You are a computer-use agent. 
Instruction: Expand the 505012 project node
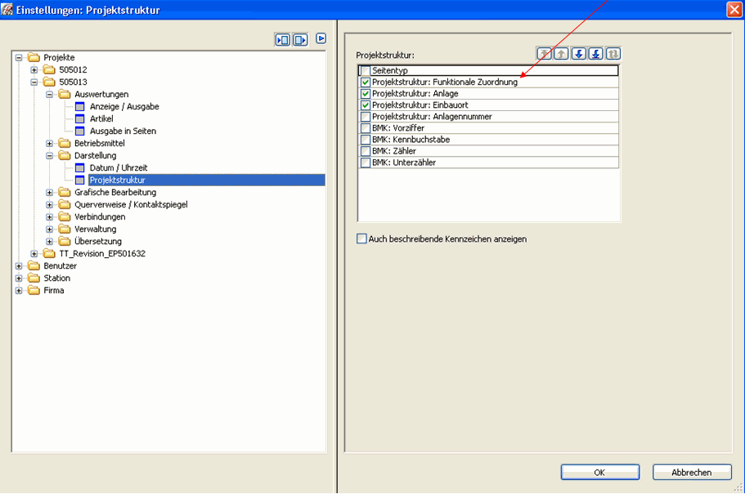[34, 69]
